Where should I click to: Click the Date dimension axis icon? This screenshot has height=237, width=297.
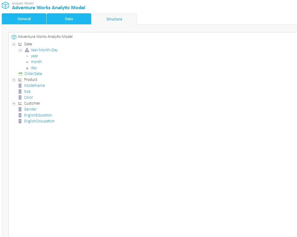(x=20, y=44)
